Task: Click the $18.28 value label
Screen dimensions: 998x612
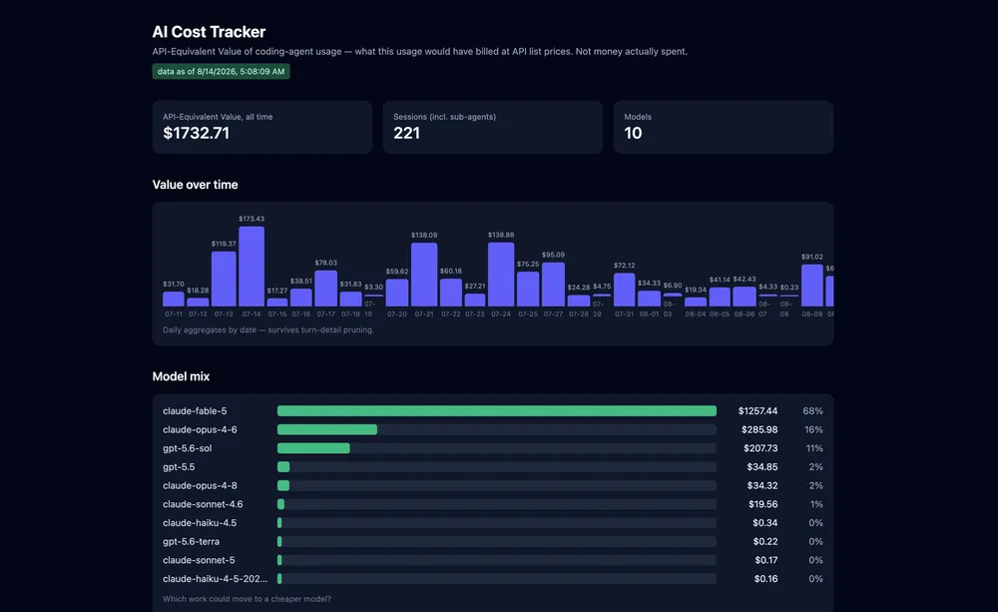Action: coord(198,291)
